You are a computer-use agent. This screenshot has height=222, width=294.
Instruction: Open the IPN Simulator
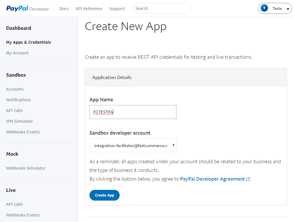coord(19,121)
